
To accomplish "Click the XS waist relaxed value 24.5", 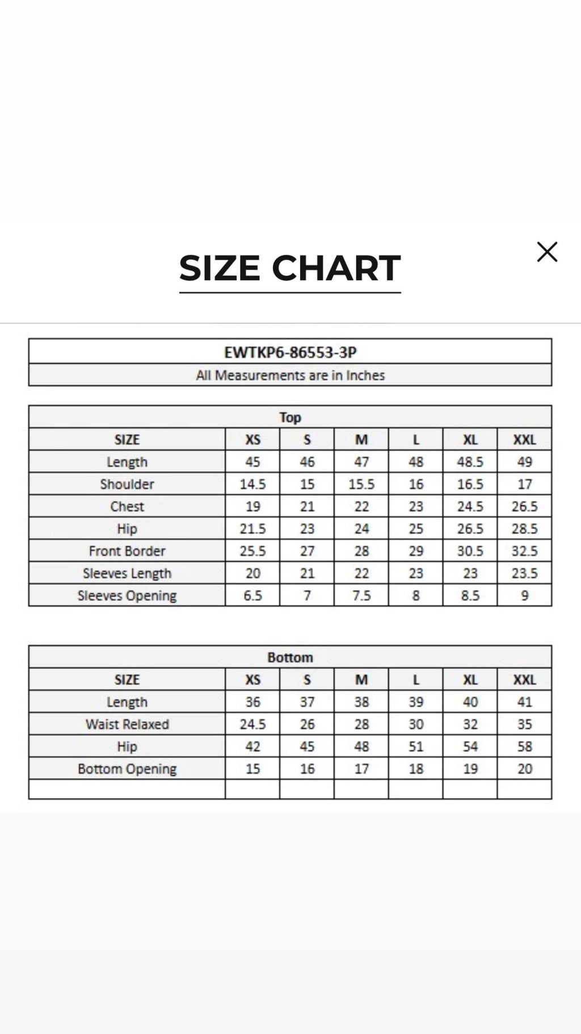I will 252,724.
